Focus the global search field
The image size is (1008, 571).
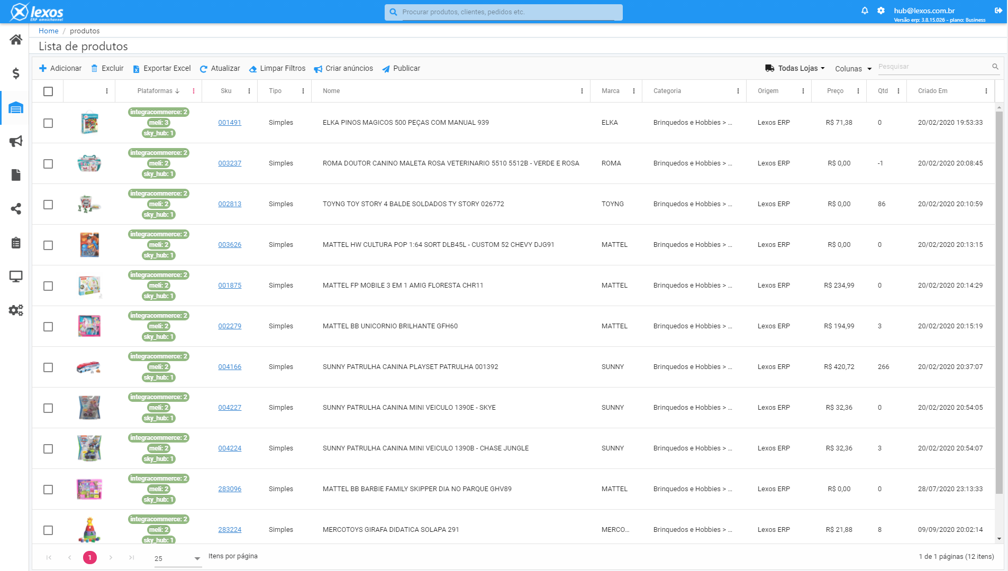coord(504,12)
